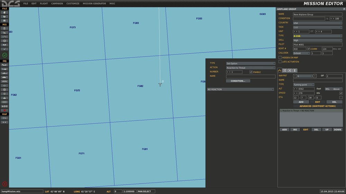Screen dimensions: 346x194
Task: Open the CAMPAIGN menu
Action: [57, 3]
